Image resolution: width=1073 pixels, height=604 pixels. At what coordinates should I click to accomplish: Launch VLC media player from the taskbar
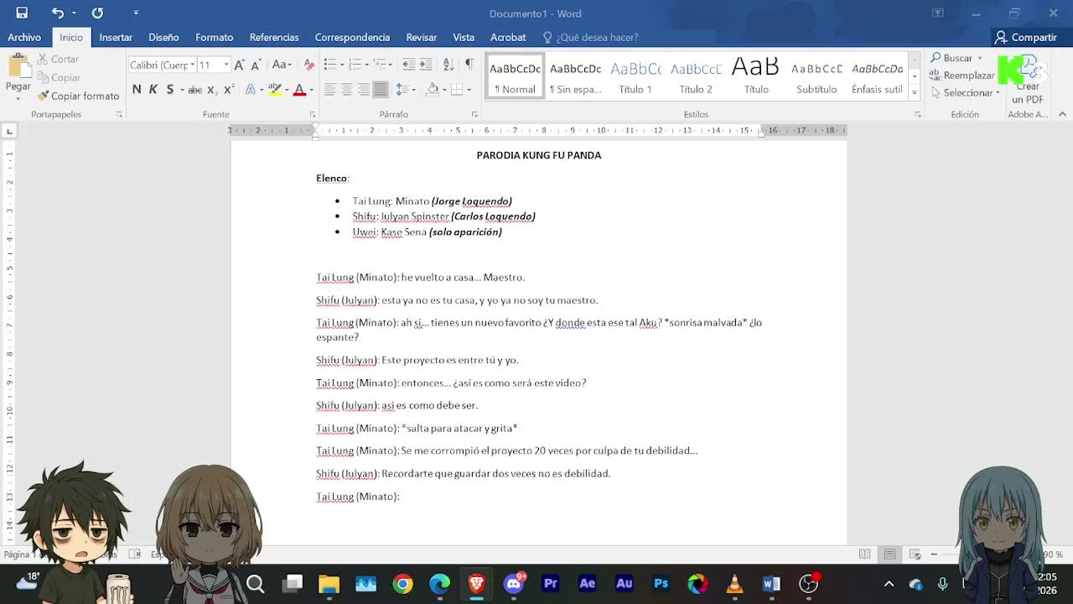click(734, 584)
